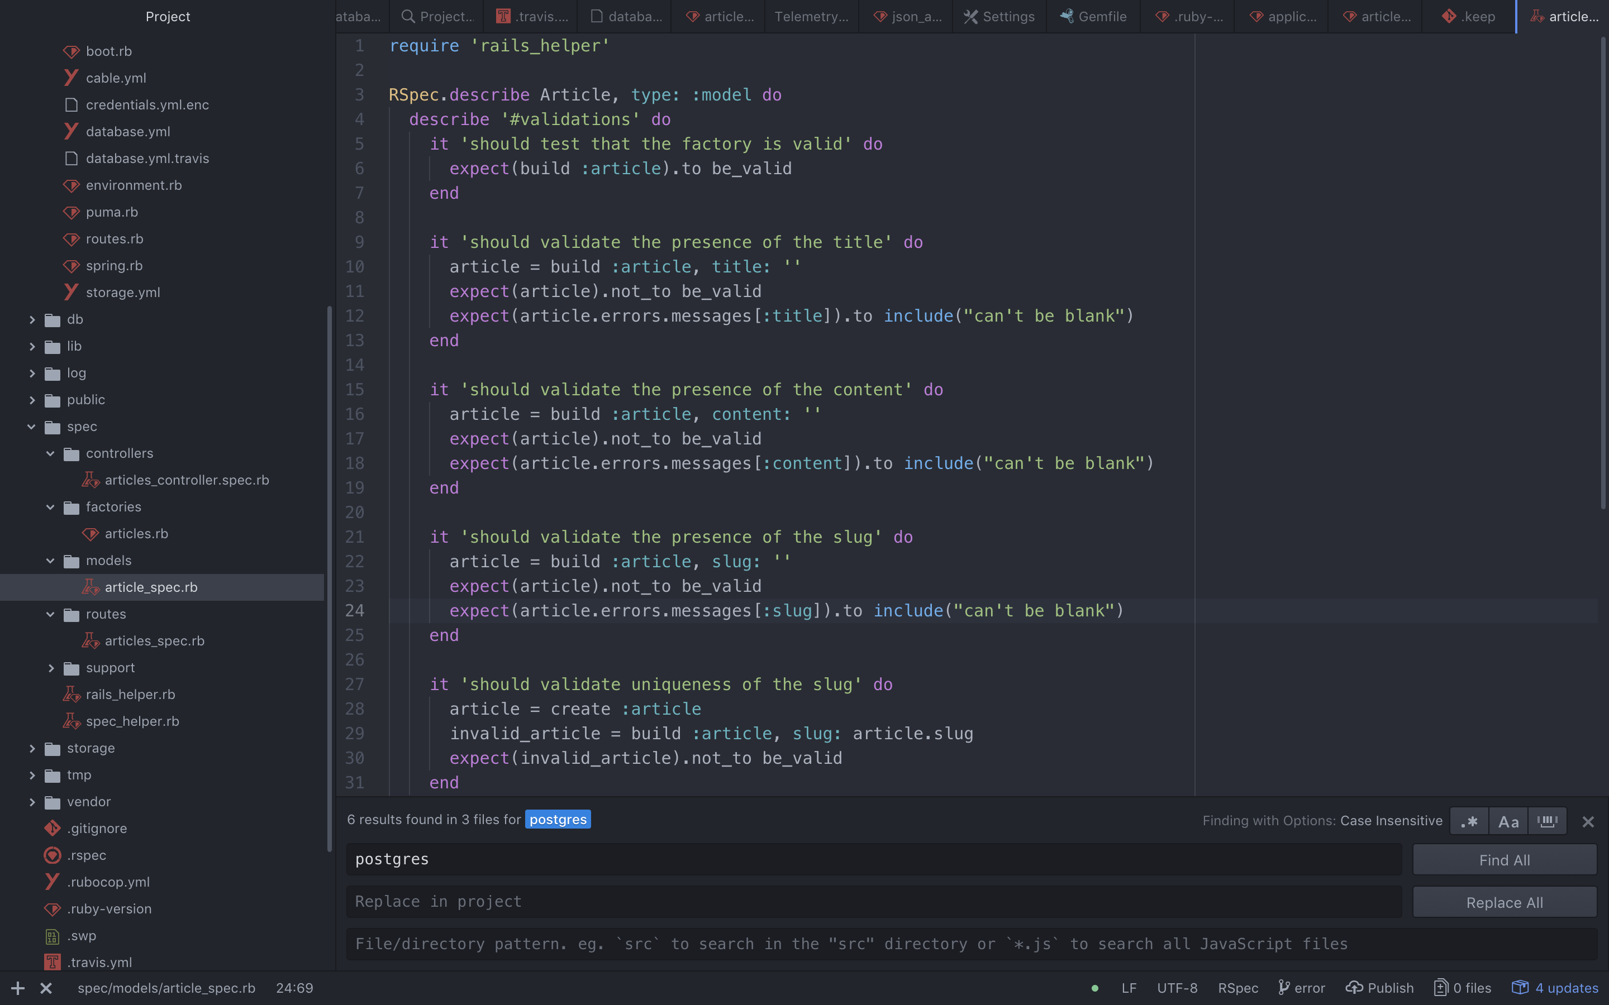Expand the log folder
This screenshot has width=1609, height=1005.
click(x=31, y=374)
